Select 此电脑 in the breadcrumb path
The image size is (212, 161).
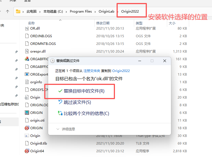point(32,12)
